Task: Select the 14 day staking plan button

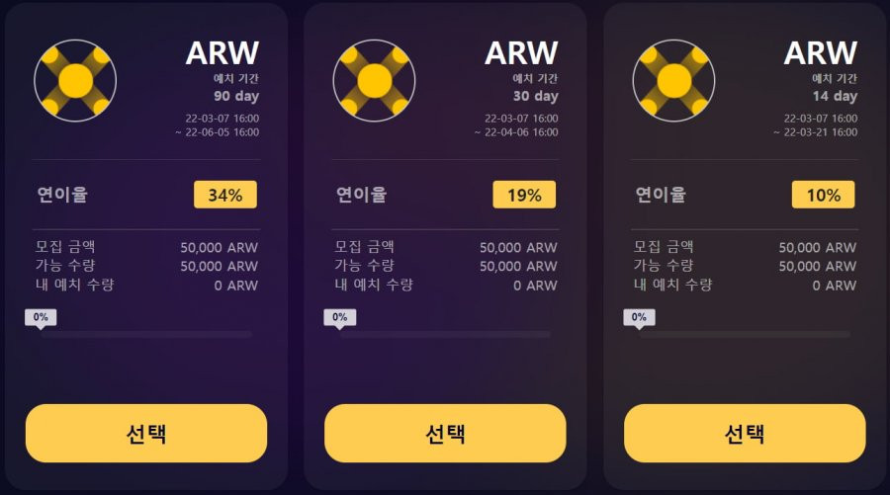Action: pyautogui.click(x=745, y=433)
